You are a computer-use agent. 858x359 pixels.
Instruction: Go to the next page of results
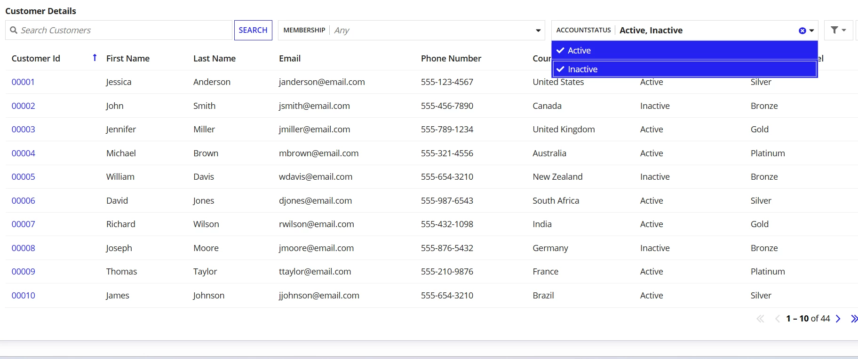[838, 319]
